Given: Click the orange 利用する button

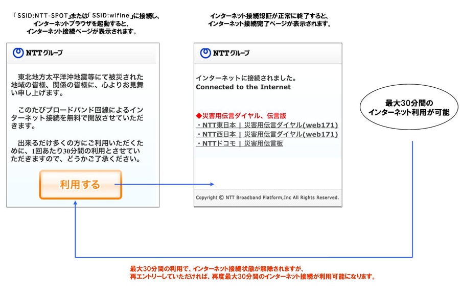Looking at the screenshot, I should (81, 185).
